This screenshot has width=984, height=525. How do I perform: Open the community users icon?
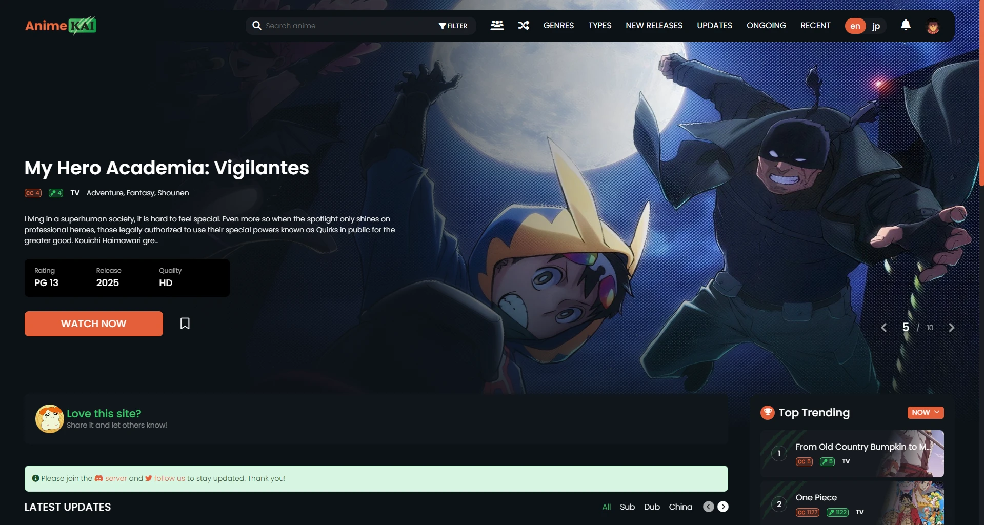tap(497, 24)
